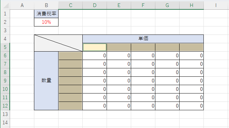
Task: Select column D header
Action: (x=95, y=5)
